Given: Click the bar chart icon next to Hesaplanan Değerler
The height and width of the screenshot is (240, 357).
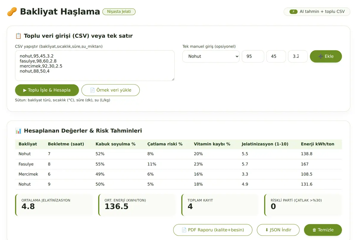Looking at the screenshot, I should pyautogui.click(x=18, y=131).
